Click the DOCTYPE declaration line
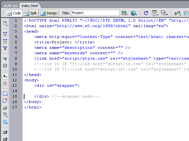The image size is (189, 141). click(106, 20)
